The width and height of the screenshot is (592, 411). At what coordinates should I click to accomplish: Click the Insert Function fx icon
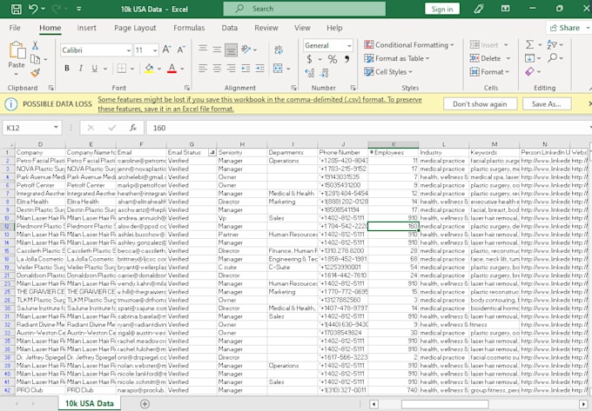click(133, 128)
